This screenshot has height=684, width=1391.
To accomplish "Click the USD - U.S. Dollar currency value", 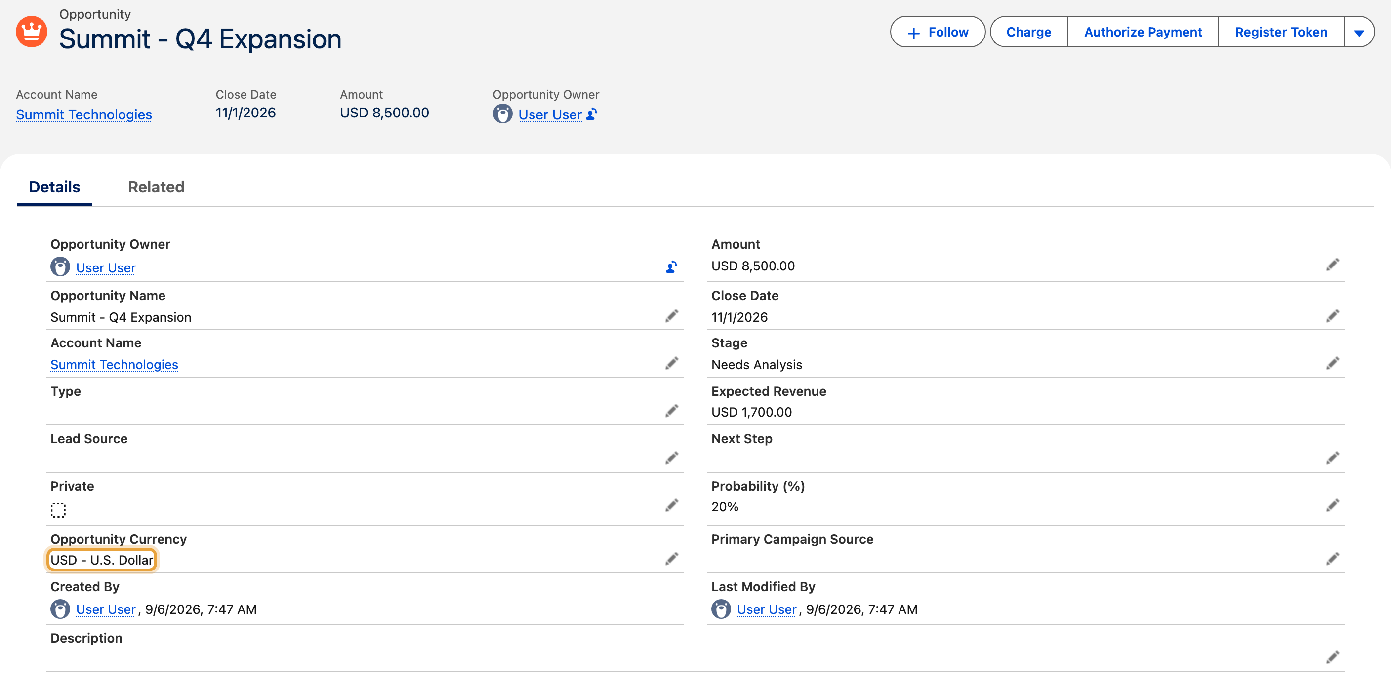I will coord(102,560).
